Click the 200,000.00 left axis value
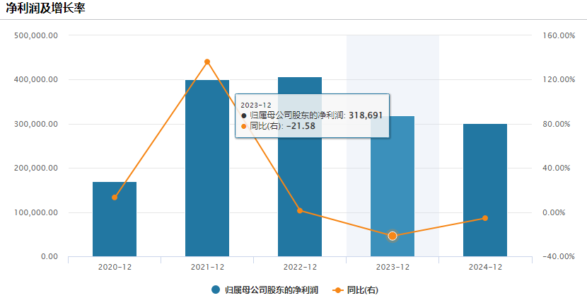 pos(35,168)
